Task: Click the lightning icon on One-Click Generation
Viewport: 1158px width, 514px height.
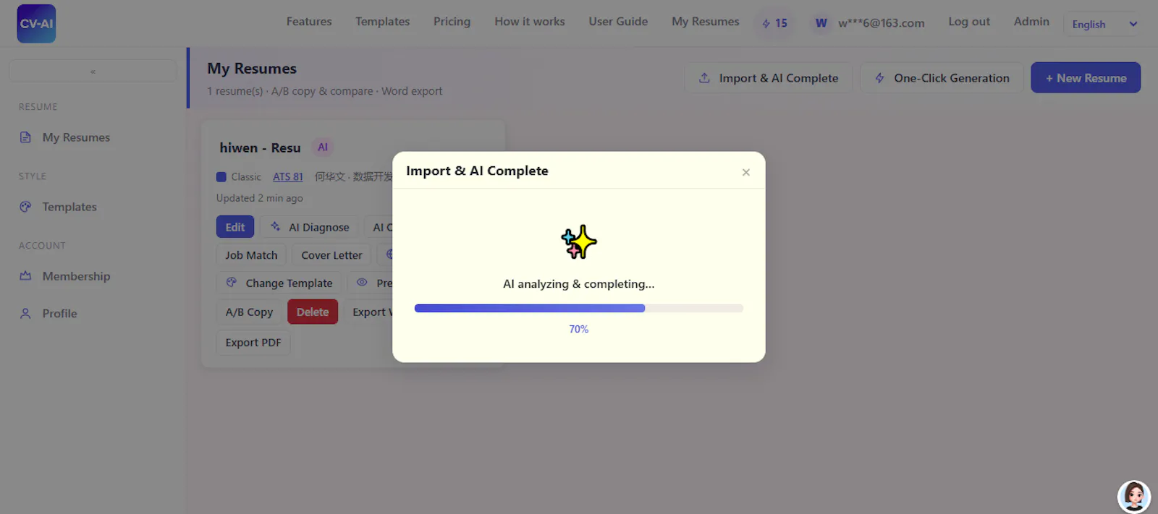Action: pos(879,77)
